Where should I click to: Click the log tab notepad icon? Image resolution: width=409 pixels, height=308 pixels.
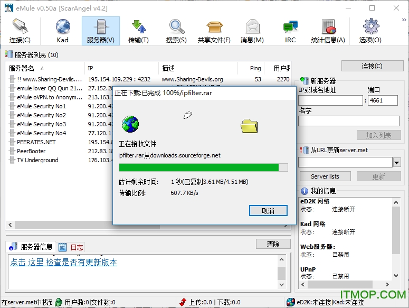point(62,247)
